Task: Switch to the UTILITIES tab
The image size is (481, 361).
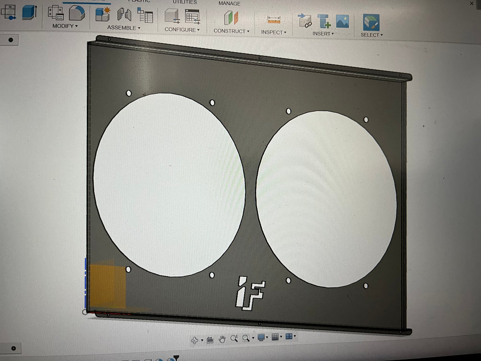Action: 185,2
